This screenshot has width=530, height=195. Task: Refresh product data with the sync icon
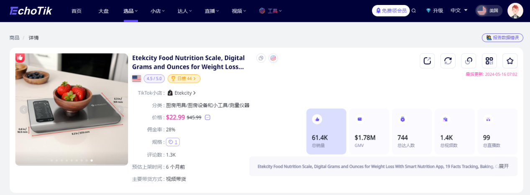[x=448, y=61]
